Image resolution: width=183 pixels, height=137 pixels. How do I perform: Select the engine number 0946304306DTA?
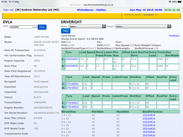[x=43, y=108]
